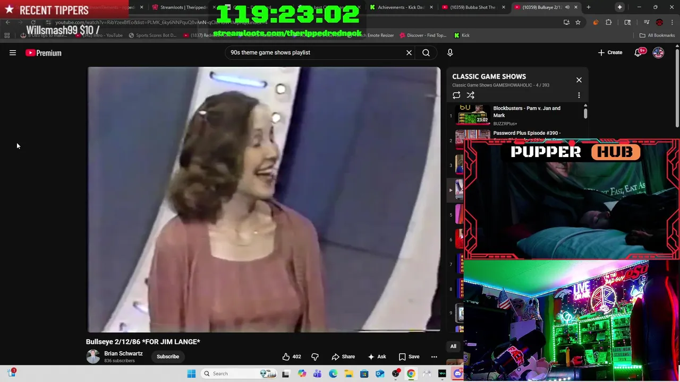
Task: Clear the YouTube search box text
Action: pyautogui.click(x=409, y=53)
